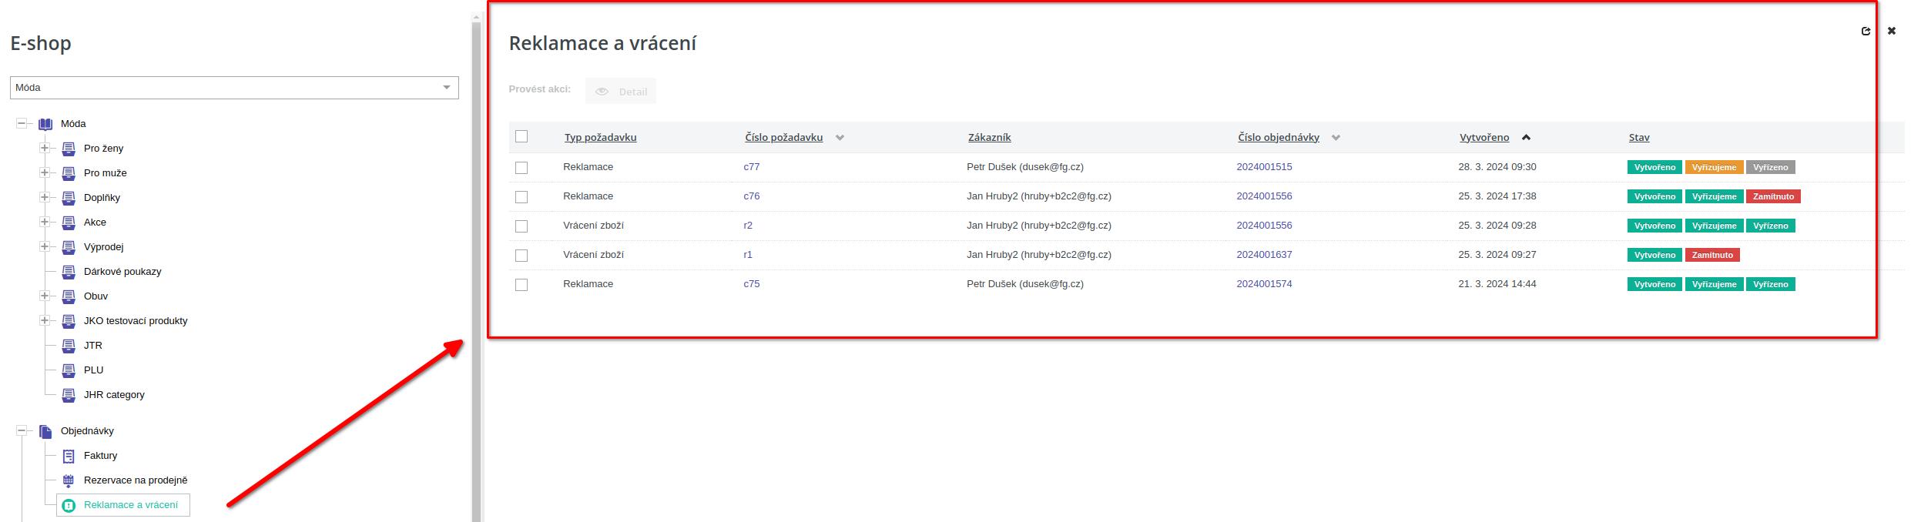The width and height of the screenshot is (1921, 522).
Task: Open order number 2024001515 link
Action: pyautogui.click(x=1264, y=167)
